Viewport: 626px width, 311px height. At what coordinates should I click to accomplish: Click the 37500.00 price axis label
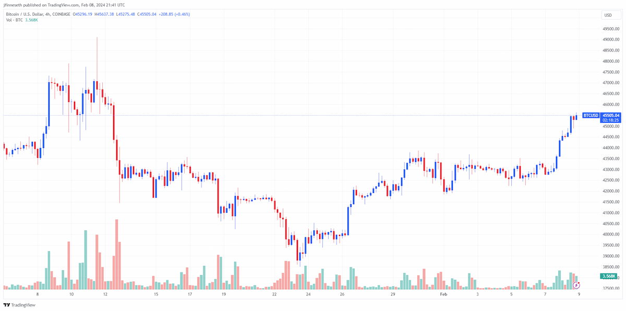coord(611,288)
